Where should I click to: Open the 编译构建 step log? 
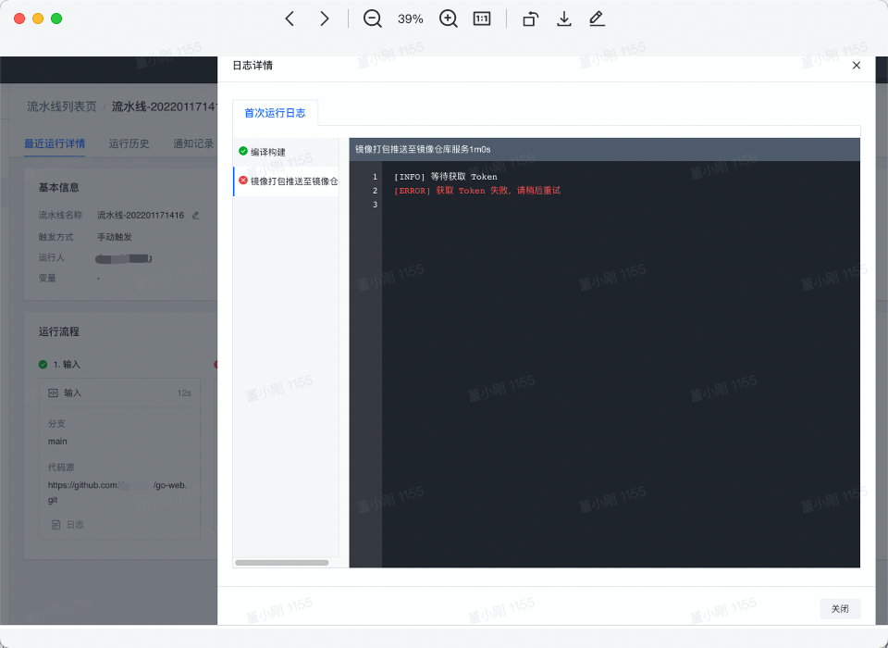[x=267, y=152]
